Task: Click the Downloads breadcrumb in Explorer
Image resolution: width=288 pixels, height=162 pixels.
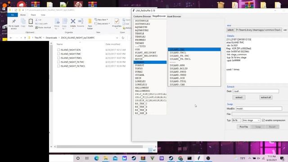Action: pos(51,38)
